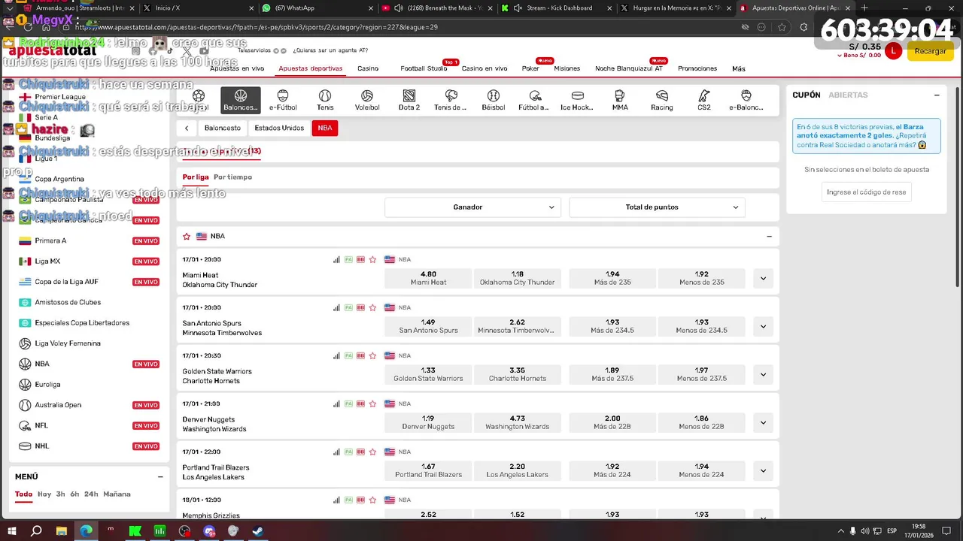Select the Tenis sport icon
The image size is (963, 541).
pyautogui.click(x=325, y=100)
